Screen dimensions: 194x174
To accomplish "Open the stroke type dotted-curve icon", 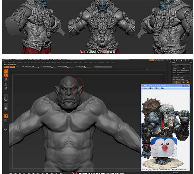I will tap(5, 100).
